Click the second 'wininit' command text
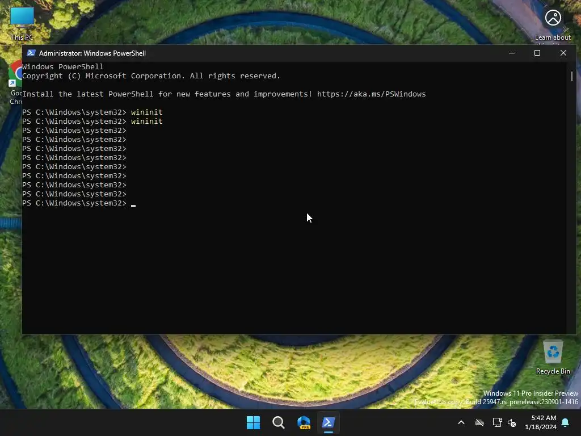The width and height of the screenshot is (581, 436). coord(147,121)
